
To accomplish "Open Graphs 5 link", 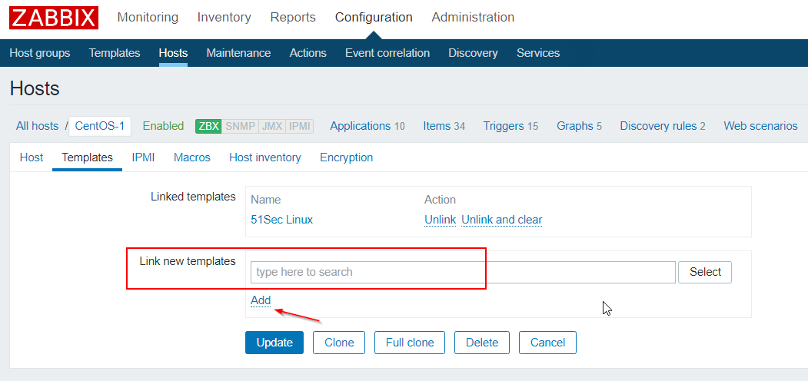I will [579, 126].
